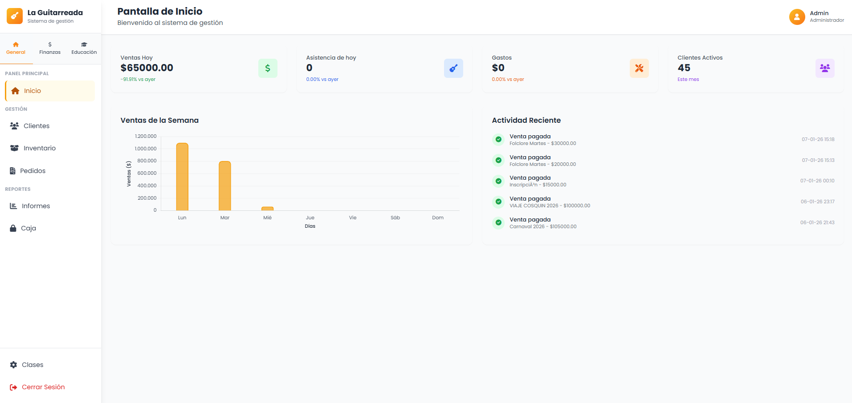This screenshot has width=852, height=403.
Task: Go to Pedidos in the sidebar
Action: [x=33, y=171]
